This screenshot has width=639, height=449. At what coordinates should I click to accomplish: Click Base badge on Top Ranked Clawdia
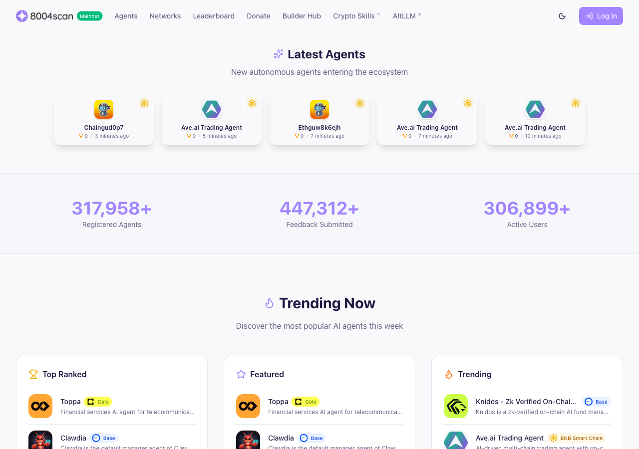point(104,438)
